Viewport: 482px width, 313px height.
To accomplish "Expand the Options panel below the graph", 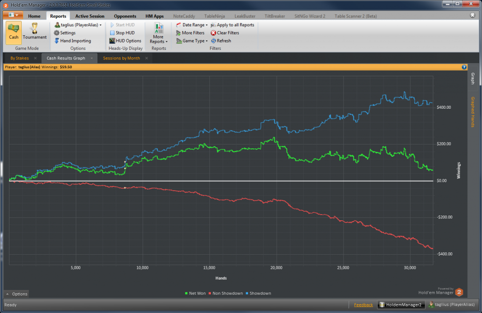I will 16,294.
